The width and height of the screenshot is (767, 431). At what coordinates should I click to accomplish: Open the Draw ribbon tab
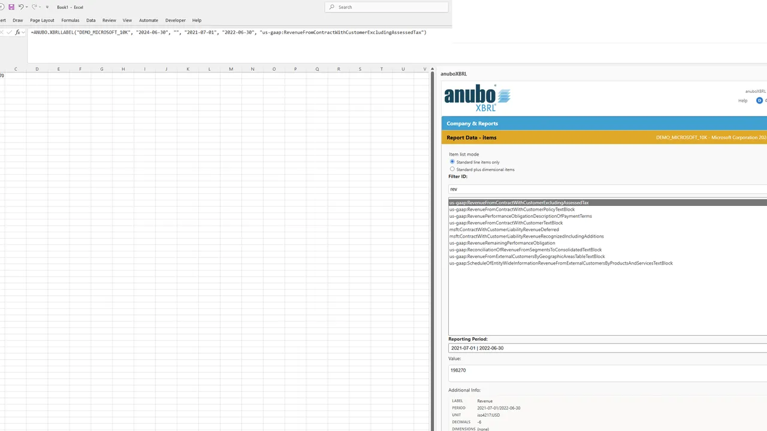17,20
